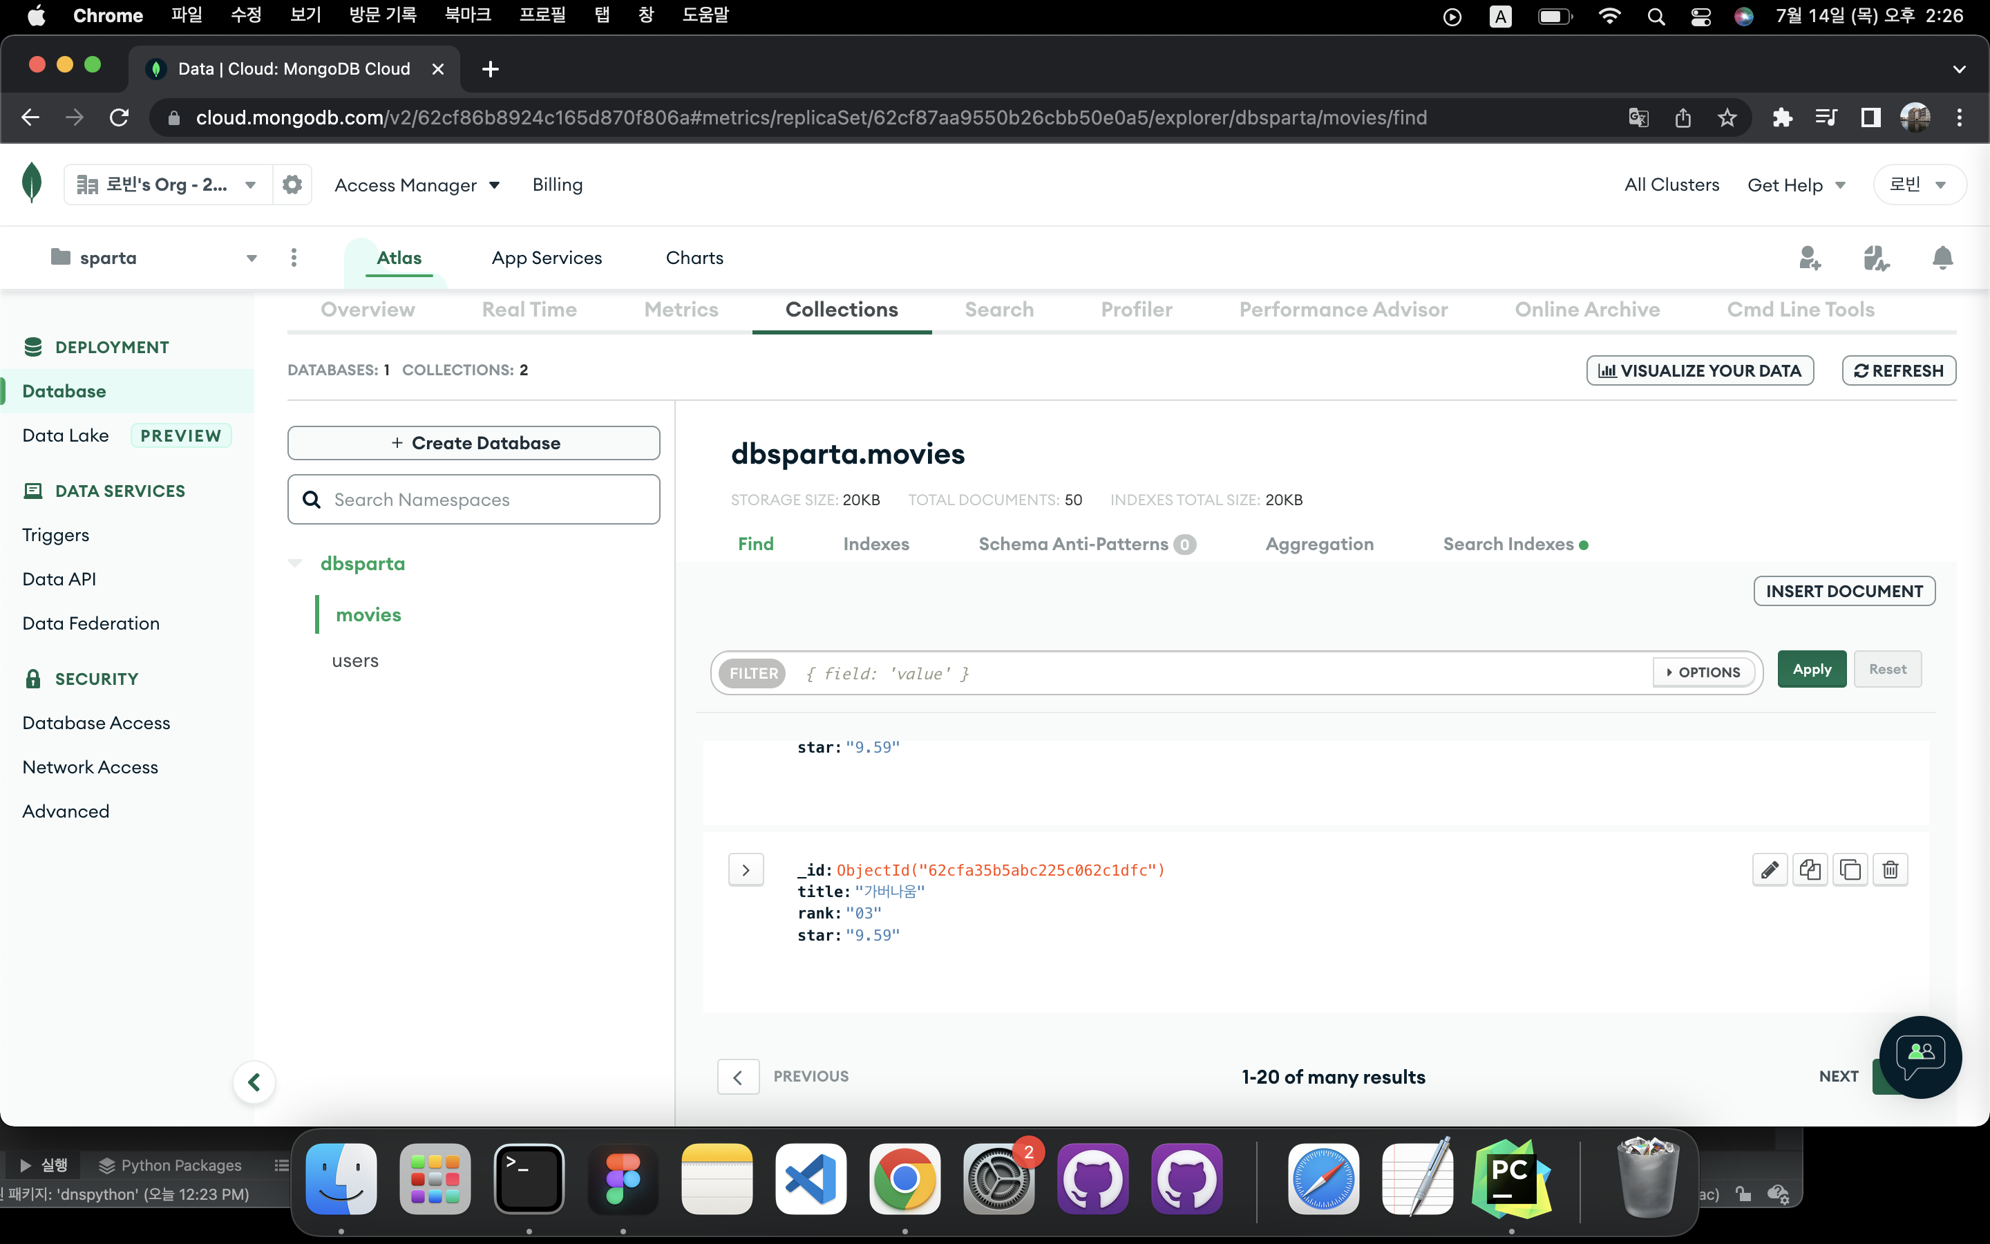Switch to the Metrics tab
Screen dimensions: 1990x1244
coord(681,310)
